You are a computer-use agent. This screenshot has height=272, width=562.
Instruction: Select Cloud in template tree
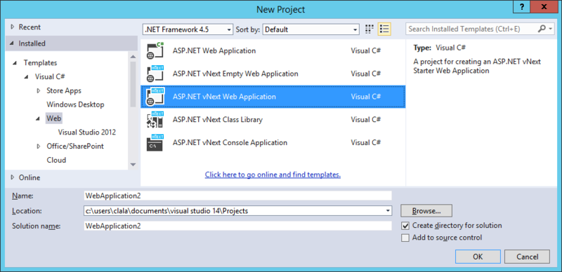56,161
